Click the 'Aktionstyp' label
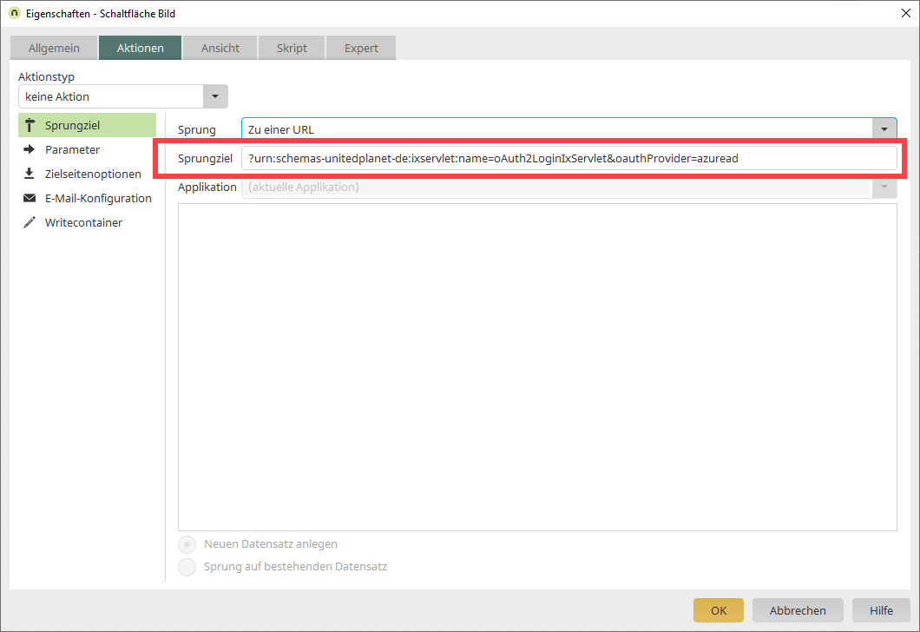This screenshot has height=632, width=920. (46, 77)
